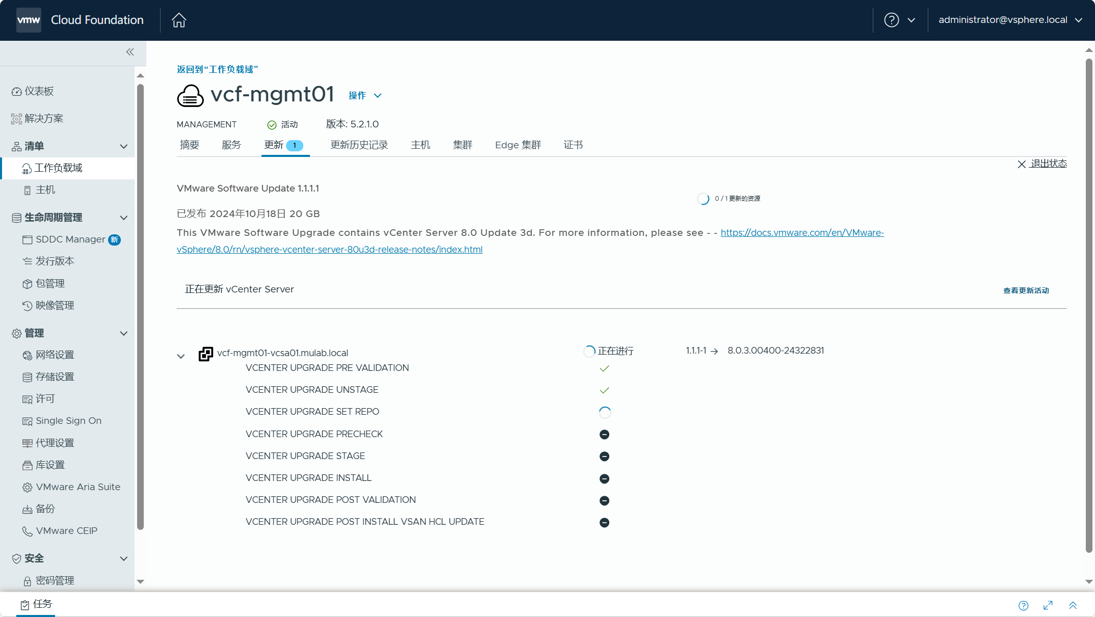Collapse the 安全 section
This screenshot has width=1095, height=617.
click(x=123, y=559)
